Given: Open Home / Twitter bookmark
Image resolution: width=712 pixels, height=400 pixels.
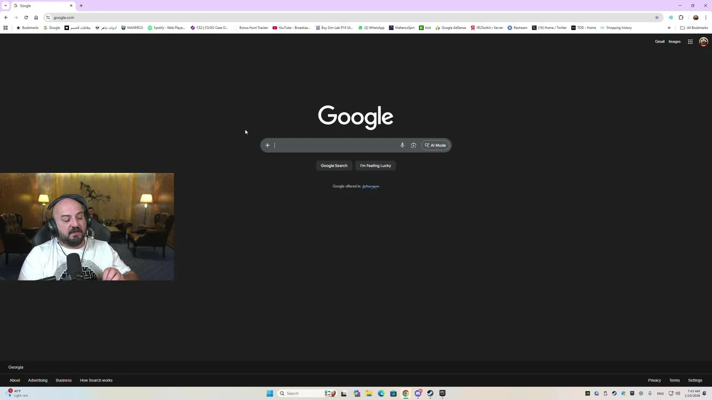Looking at the screenshot, I should (x=550, y=28).
